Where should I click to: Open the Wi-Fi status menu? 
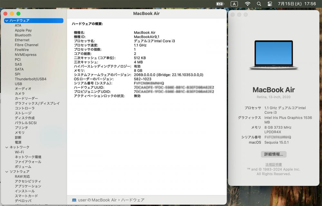point(248,4)
